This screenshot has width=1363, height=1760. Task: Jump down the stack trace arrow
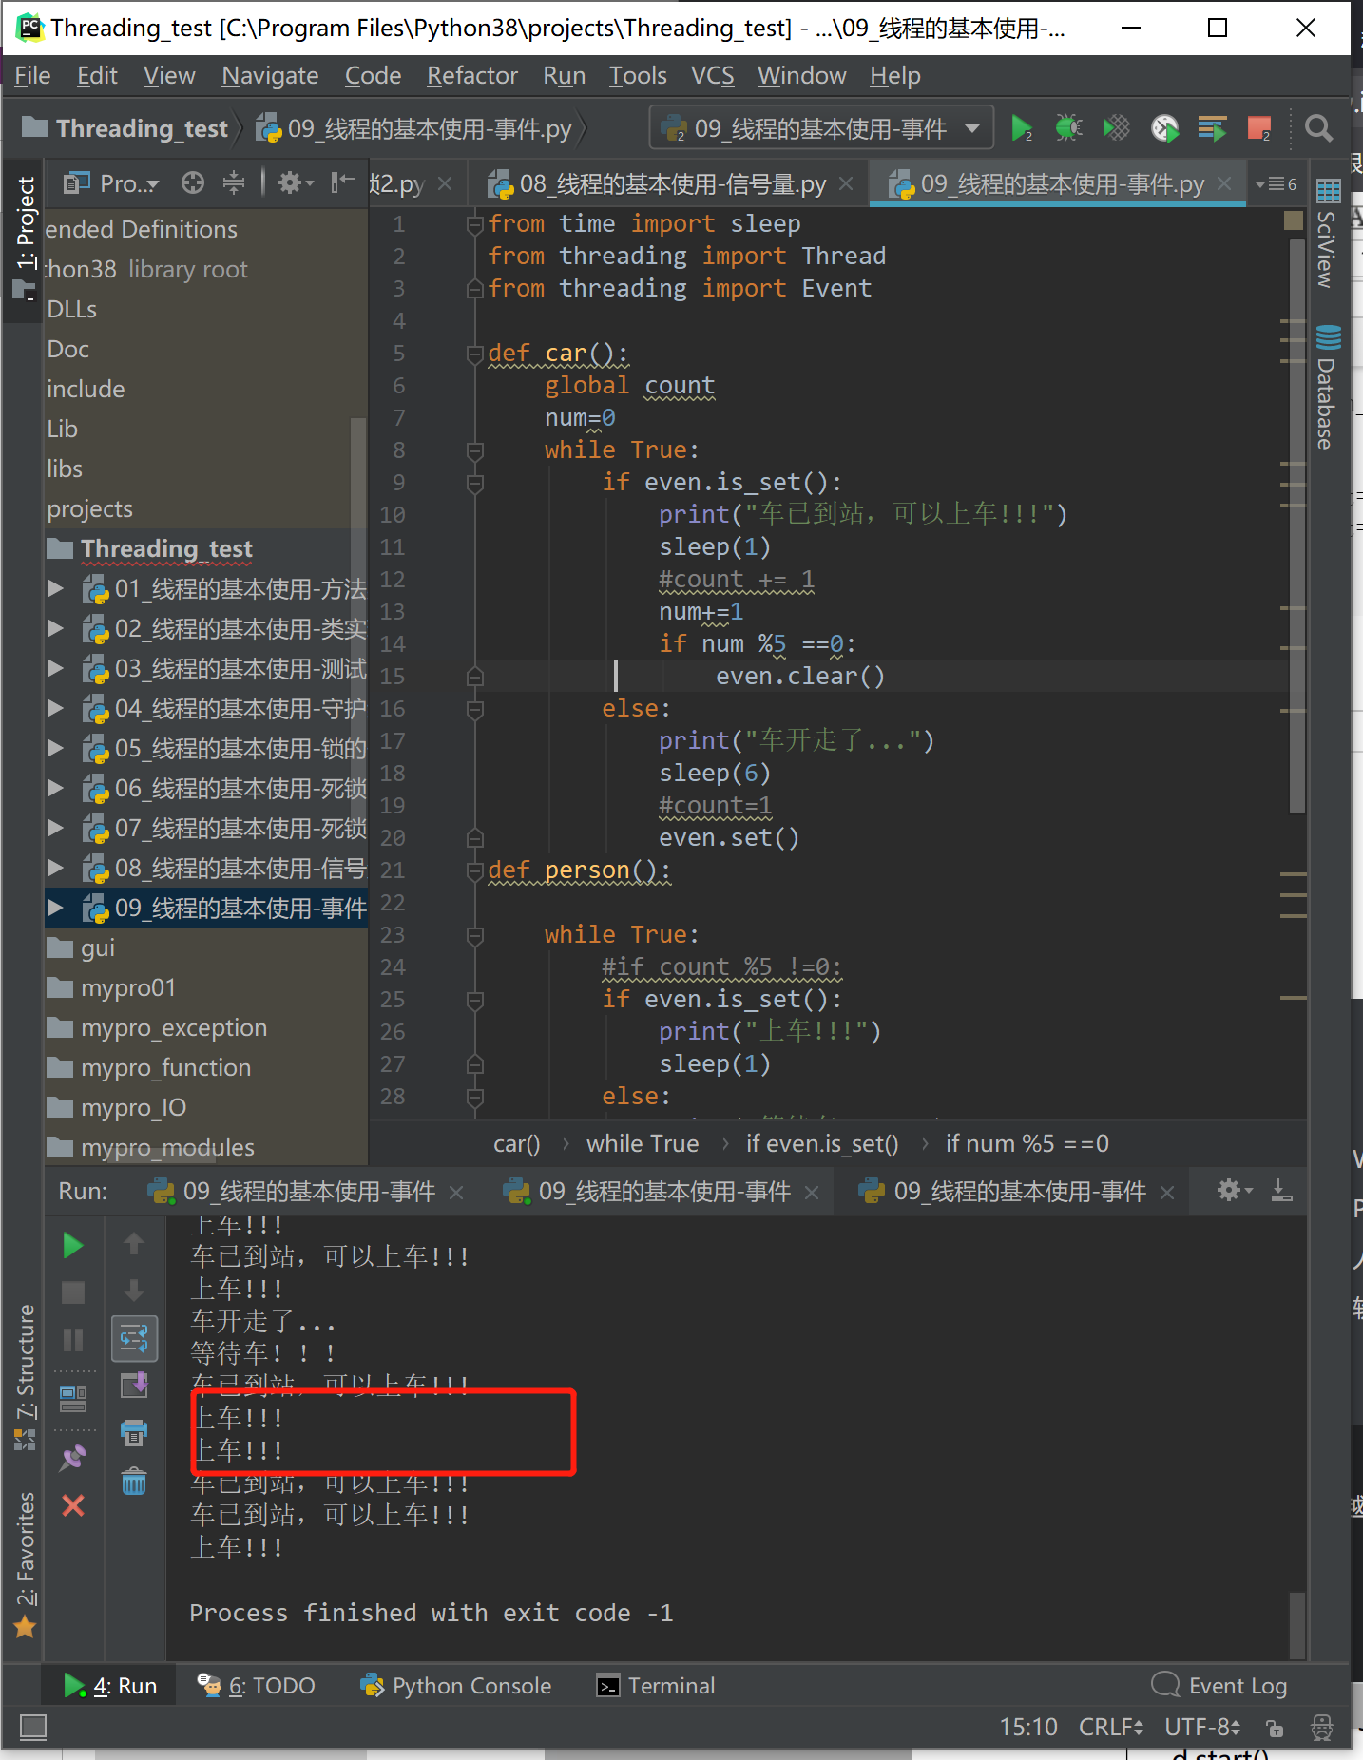[x=134, y=1291]
